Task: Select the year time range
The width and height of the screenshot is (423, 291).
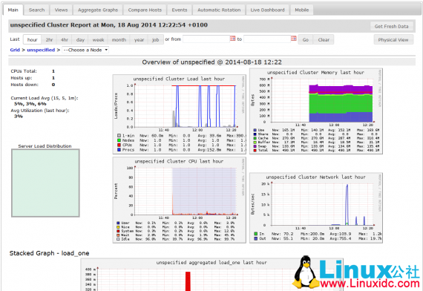Action: point(139,39)
